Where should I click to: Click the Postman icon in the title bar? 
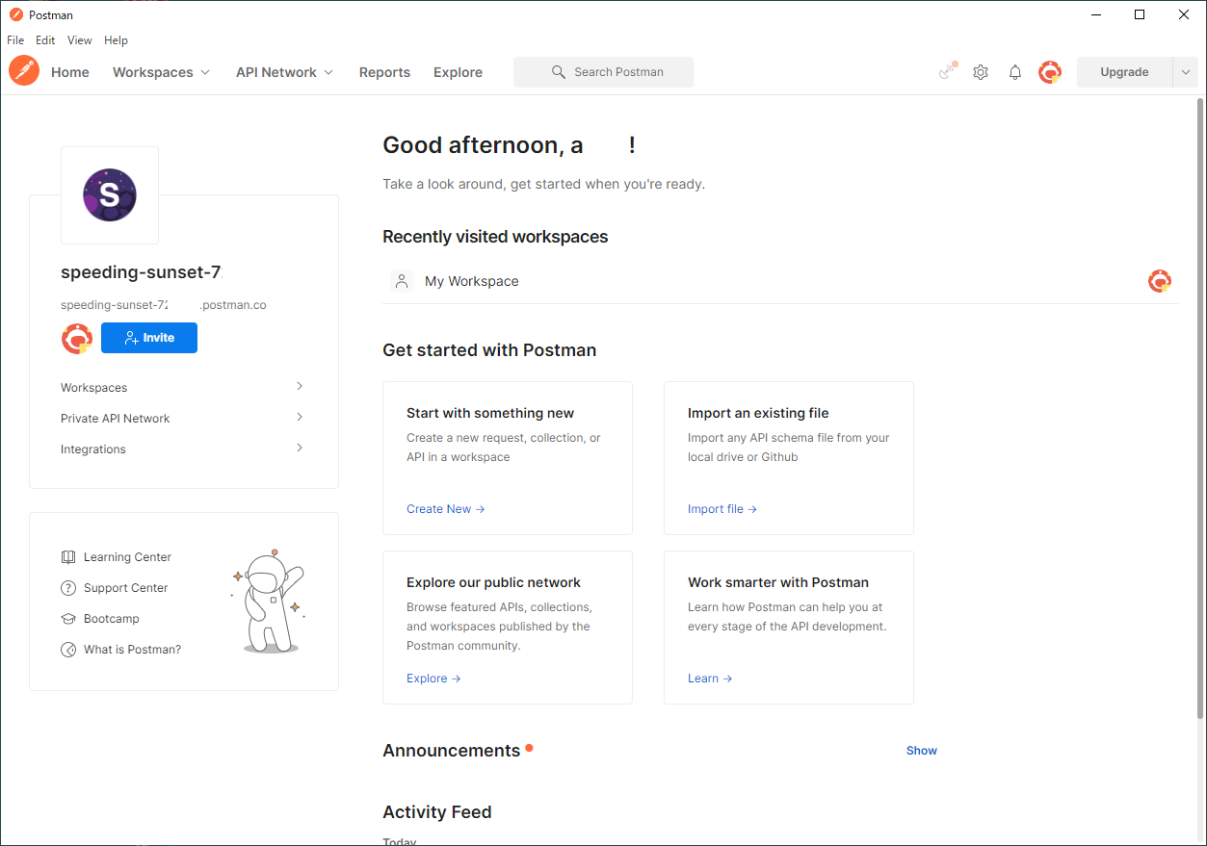tap(15, 14)
